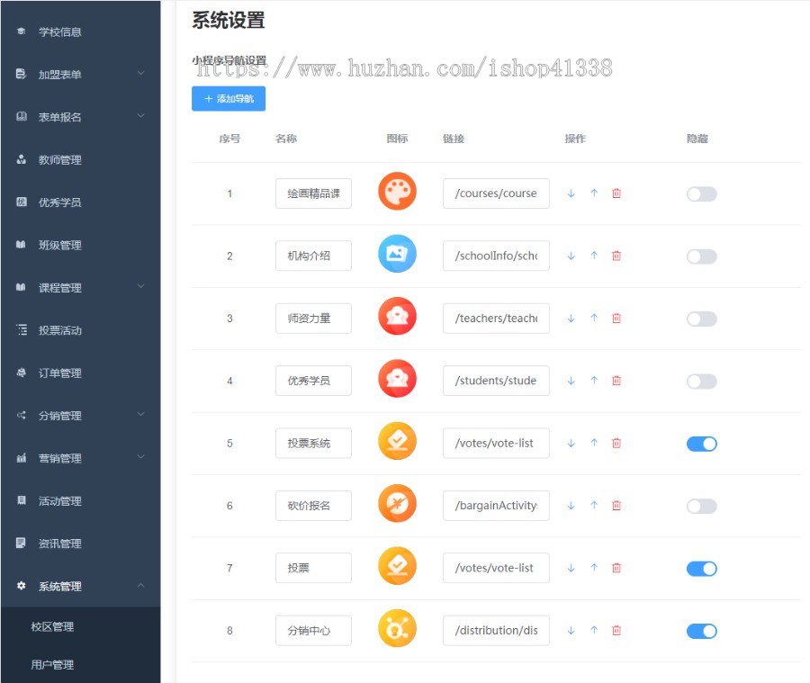Click the red icon for 师资力量
This screenshot has width=810, height=683.
(397, 316)
